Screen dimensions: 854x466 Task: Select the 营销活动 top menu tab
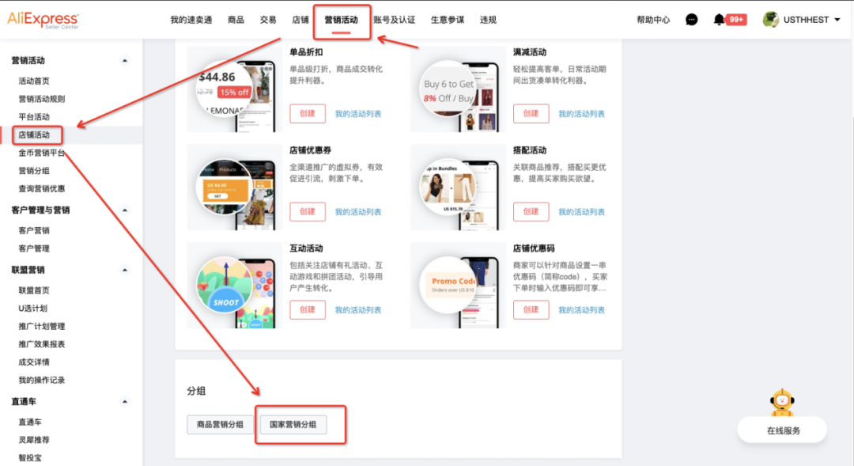[x=341, y=20]
